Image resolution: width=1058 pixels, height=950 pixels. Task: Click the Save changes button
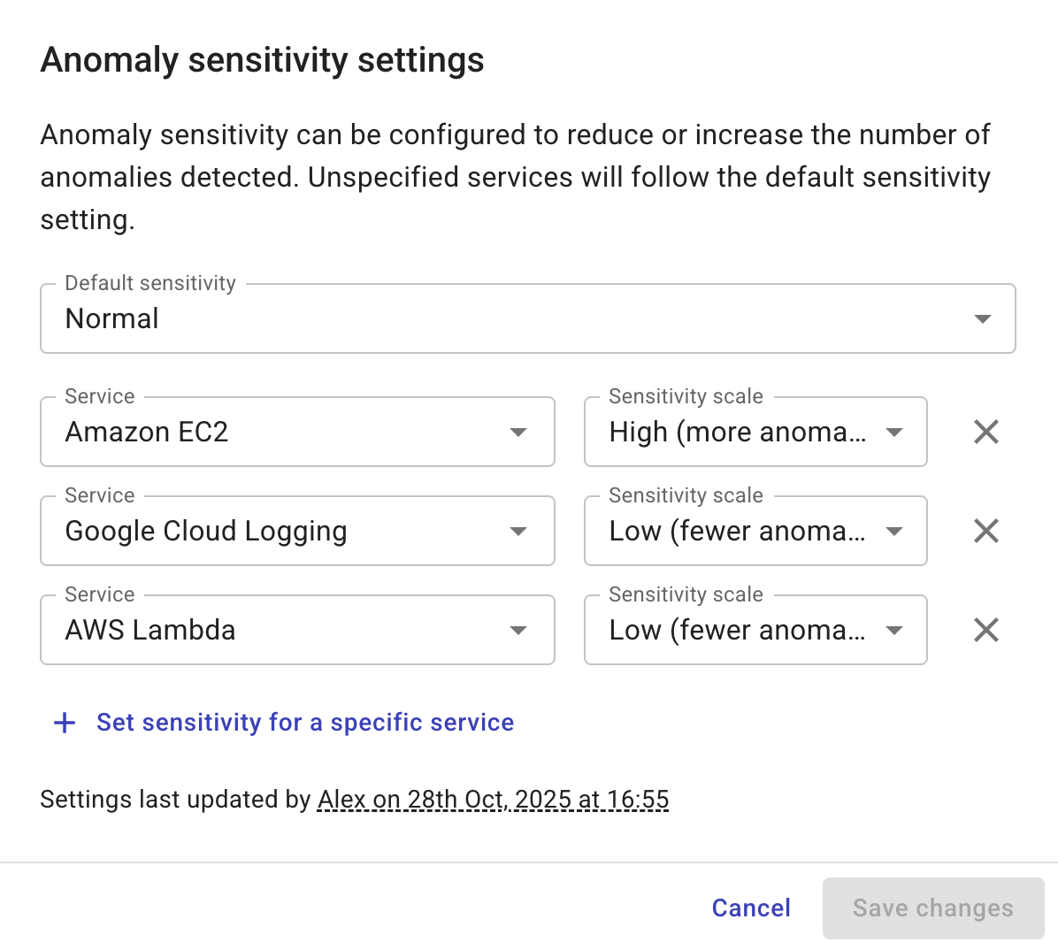[932, 908]
